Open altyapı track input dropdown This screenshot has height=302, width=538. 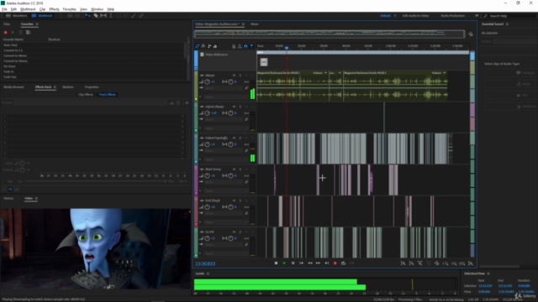(x=223, y=88)
